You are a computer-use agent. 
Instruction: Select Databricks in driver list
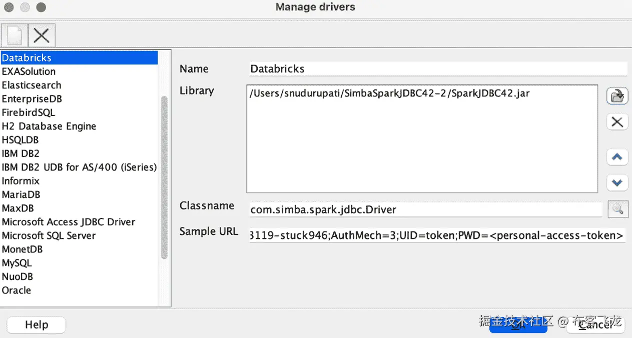(x=79, y=58)
